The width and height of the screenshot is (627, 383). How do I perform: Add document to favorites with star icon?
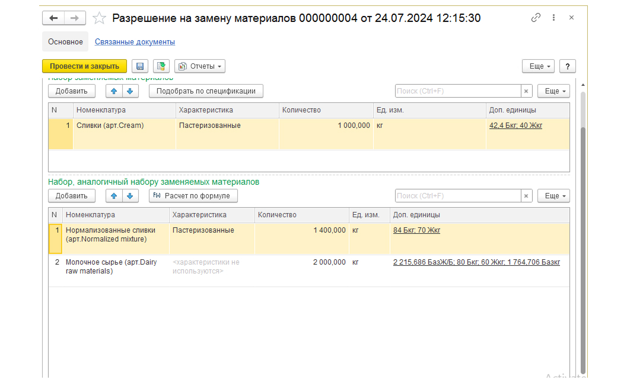99,18
